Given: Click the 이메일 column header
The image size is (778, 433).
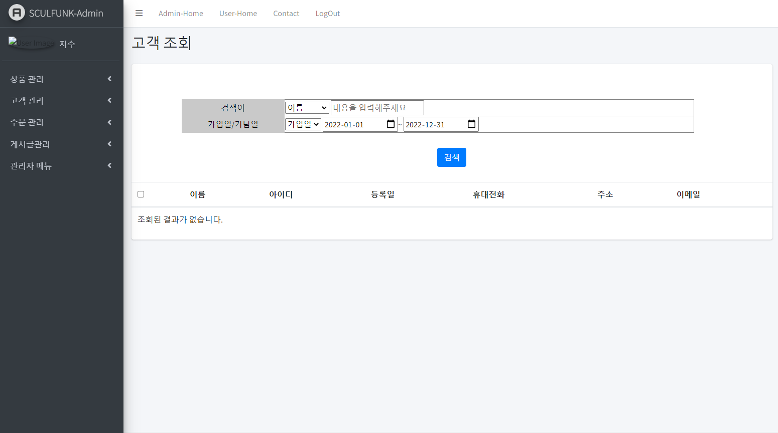Looking at the screenshot, I should coord(689,194).
